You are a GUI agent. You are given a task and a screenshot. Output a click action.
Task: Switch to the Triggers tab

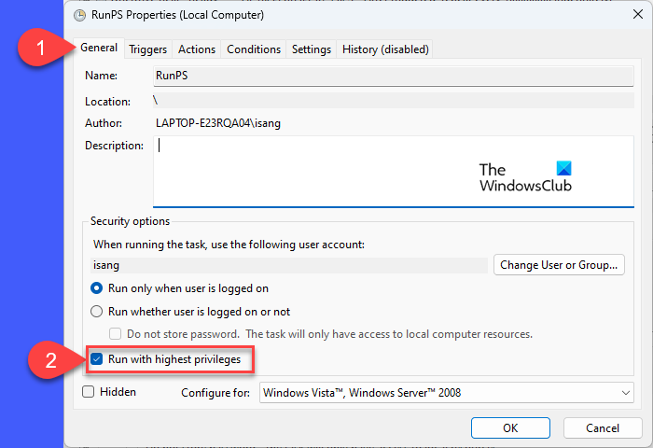point(148,49)
